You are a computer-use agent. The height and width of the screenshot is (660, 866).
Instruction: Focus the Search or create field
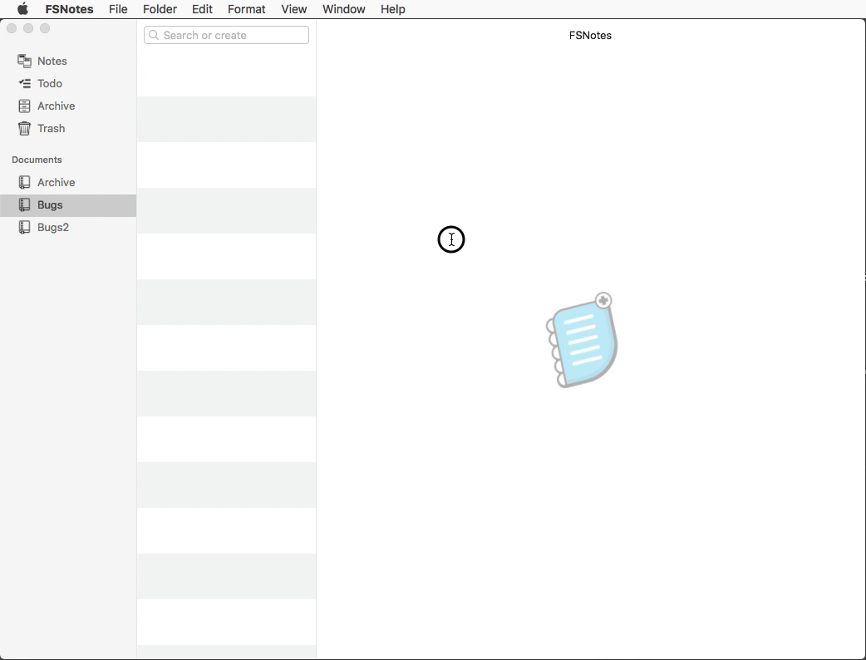tap(226, 36)
